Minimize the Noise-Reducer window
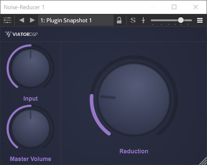 [153, 7]
